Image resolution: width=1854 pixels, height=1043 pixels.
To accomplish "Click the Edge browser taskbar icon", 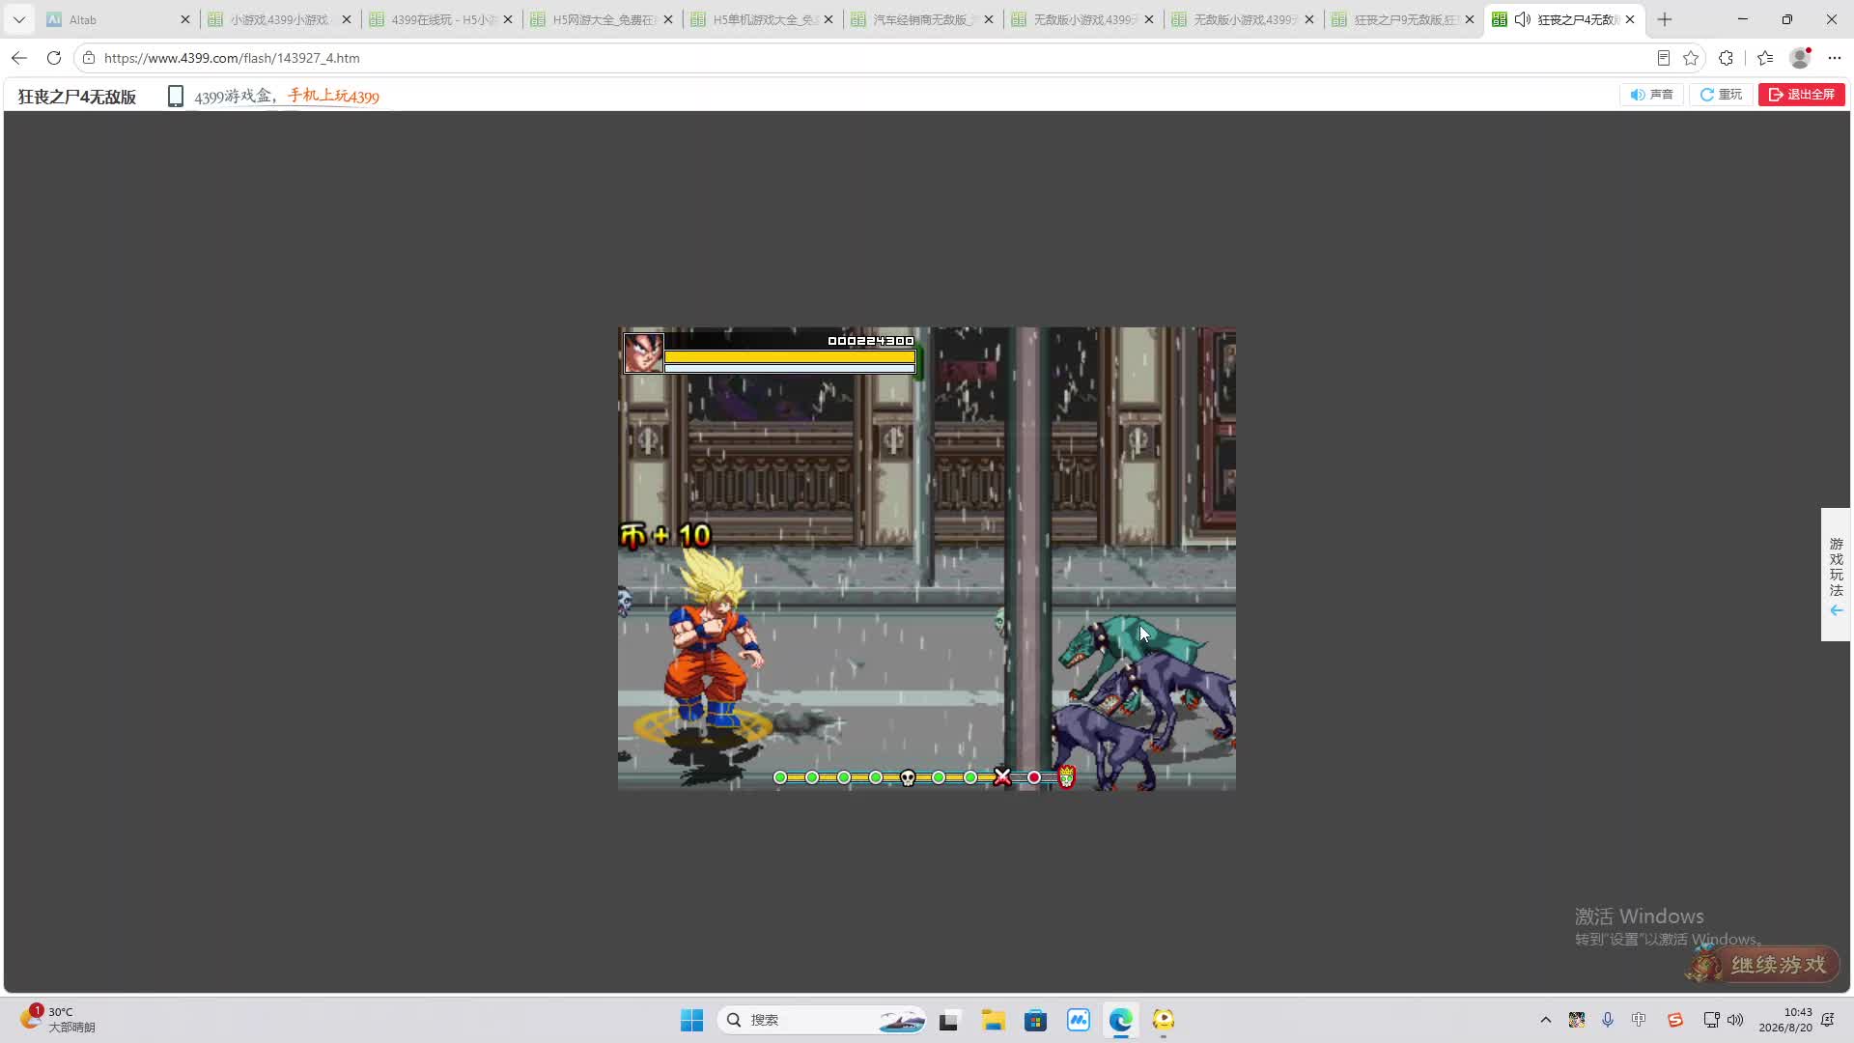I will point(1120,1020).
